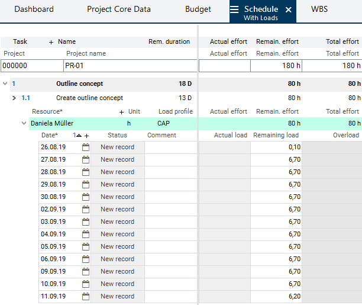Screen dimensions: 362x305
Task: Collapse task 1 Outline concept
Action: [x=5, y=84]
